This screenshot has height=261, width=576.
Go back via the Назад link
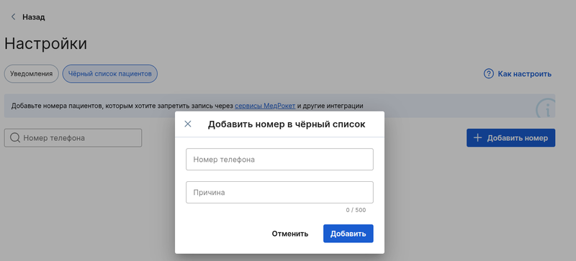[x=33, y=17]
